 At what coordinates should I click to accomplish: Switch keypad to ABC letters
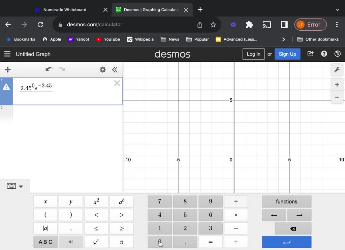click(x=45, y=242)
